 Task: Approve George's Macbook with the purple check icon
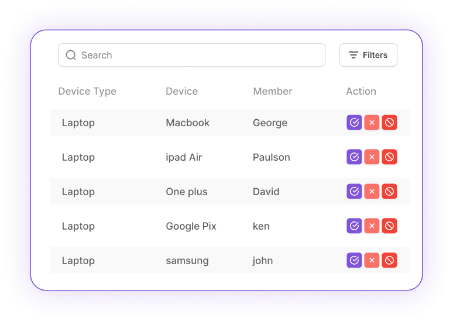pos(354,123)
